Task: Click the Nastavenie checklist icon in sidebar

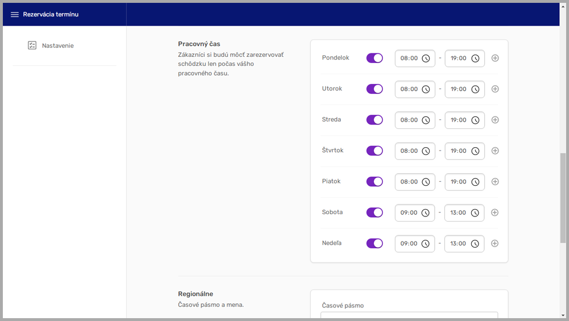Action: [32, 45]
